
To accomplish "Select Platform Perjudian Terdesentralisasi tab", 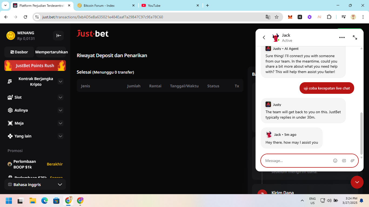I will coord(42,5).
